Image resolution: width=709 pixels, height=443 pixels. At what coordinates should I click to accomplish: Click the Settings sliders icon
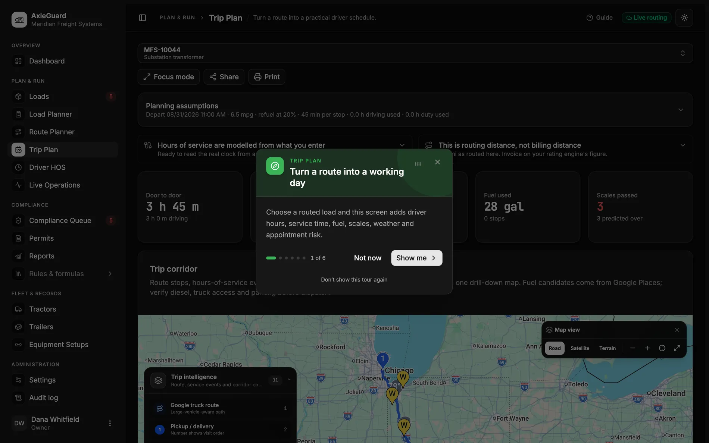18,380
